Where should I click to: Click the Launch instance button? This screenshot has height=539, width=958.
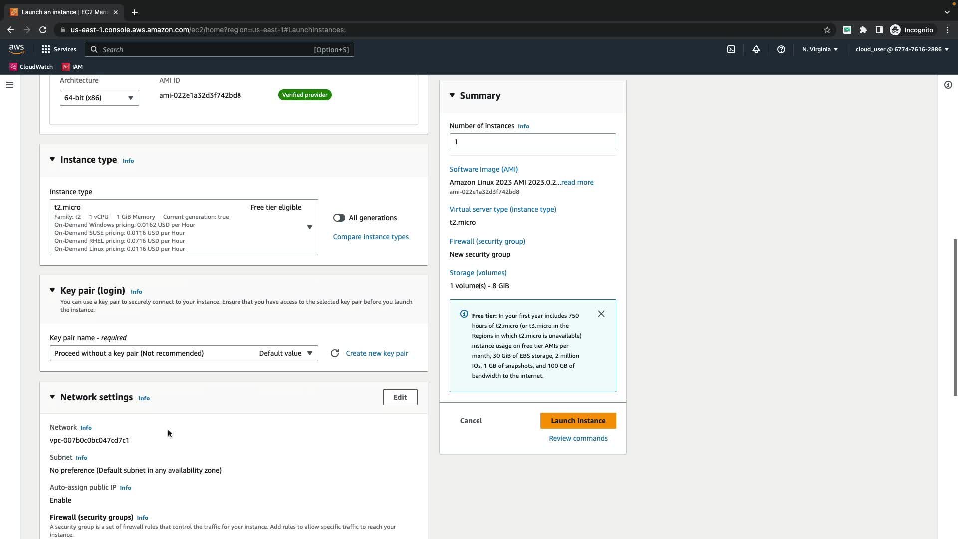tap(578, 421)
